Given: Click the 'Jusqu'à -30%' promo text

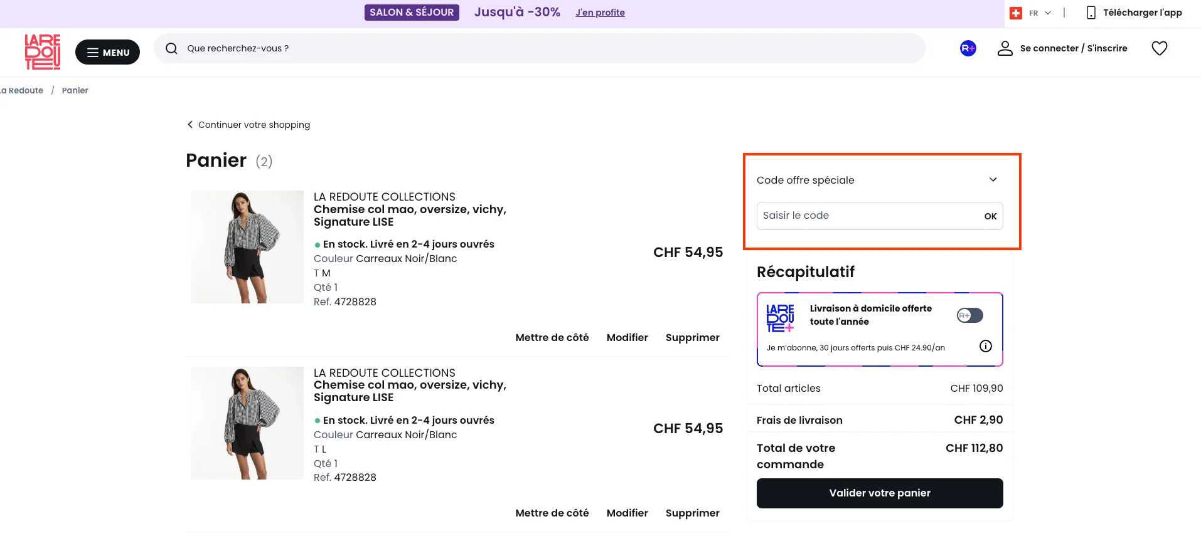Looking at the screenshot, I should tap(517, 12).
